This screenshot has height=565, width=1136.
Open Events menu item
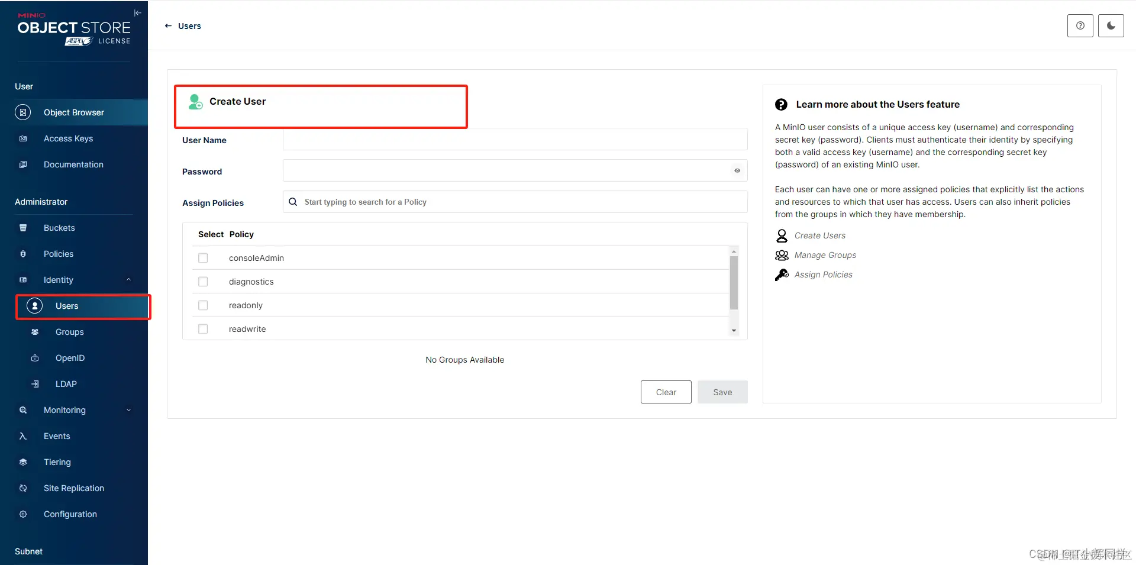point(74,436)
